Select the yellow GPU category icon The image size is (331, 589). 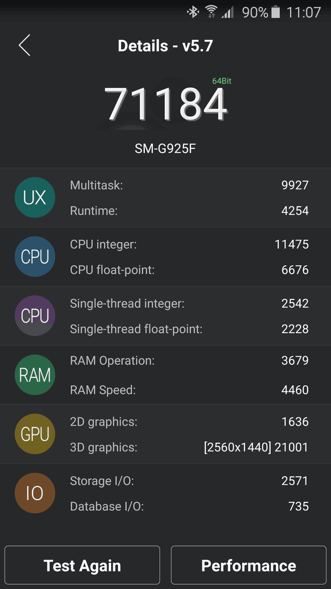35,434
